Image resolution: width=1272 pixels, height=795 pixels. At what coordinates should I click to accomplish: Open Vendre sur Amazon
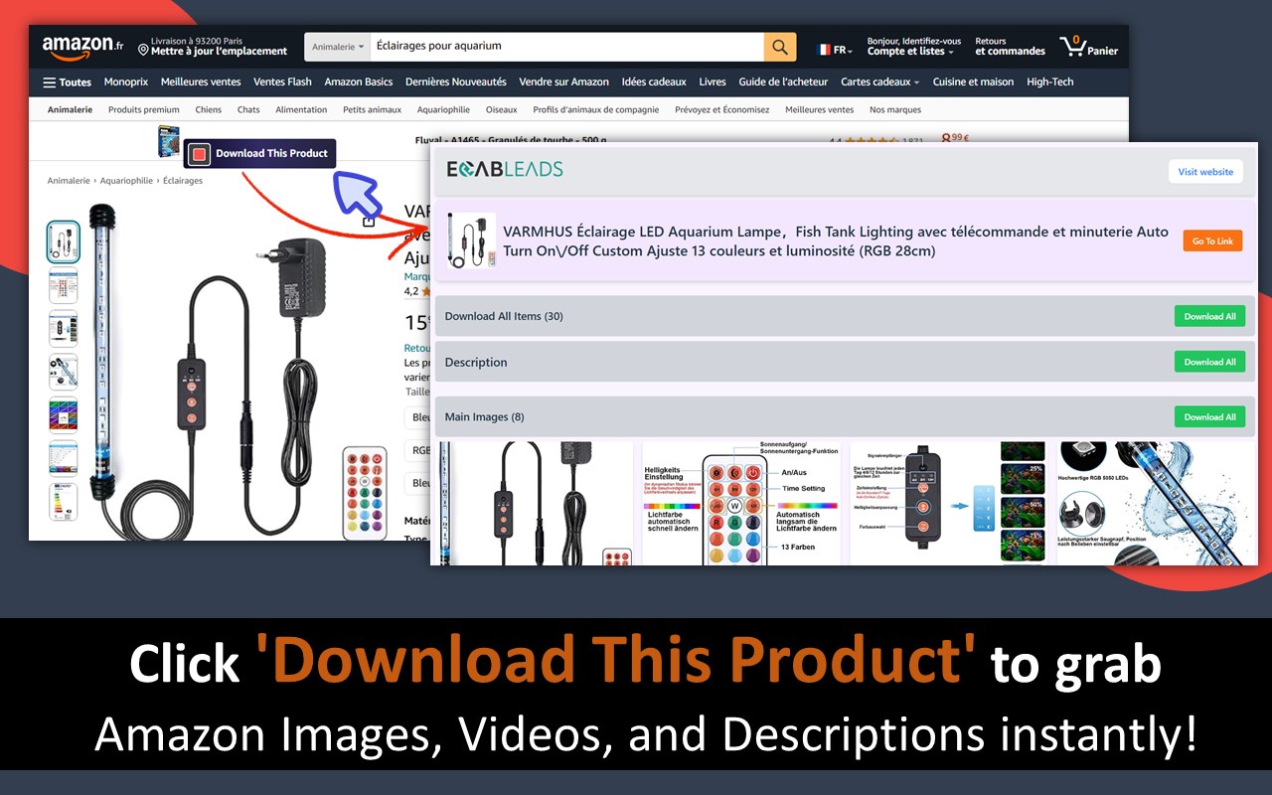pyautogui.click(x=564, y=82)
